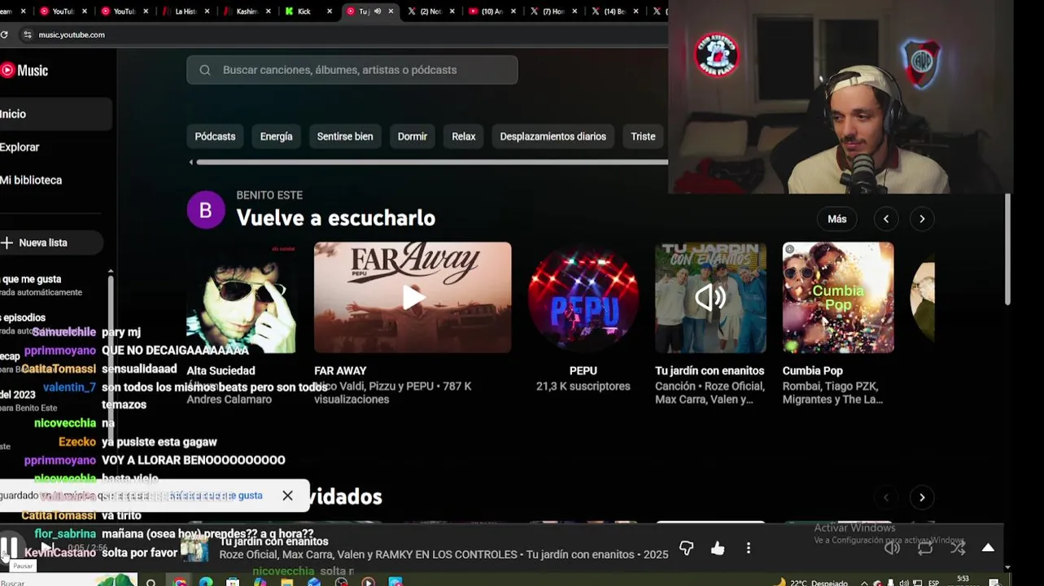
Task: Open Chrome from the Windows taskbar
Action: (179, 581)
